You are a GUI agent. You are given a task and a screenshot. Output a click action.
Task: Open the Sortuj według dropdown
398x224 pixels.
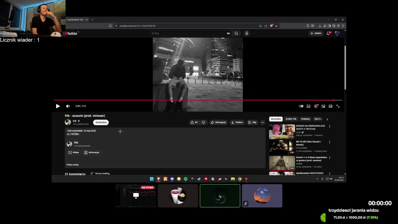click(x=100, y=173)
